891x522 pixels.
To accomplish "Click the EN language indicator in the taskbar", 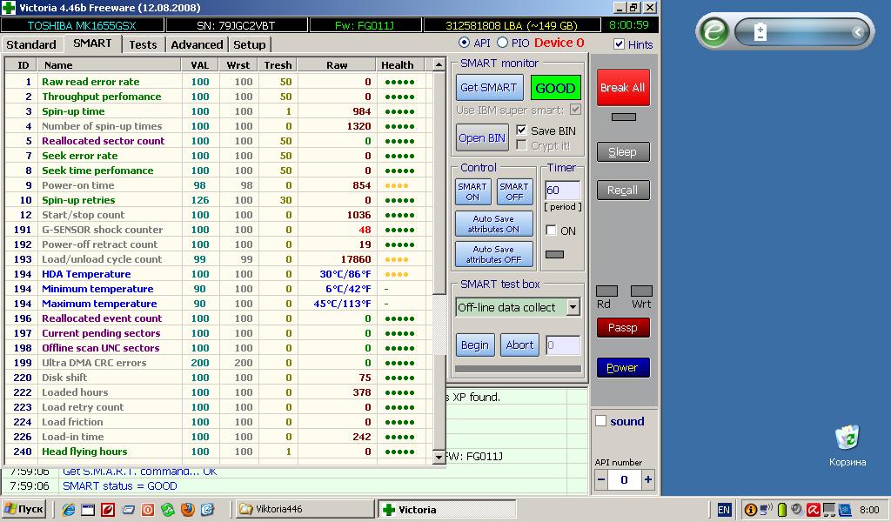I will pos(724,510).
